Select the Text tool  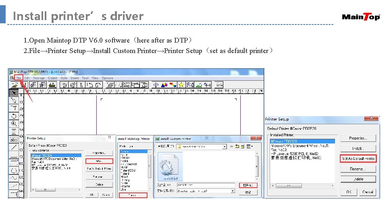pyautogui.click(x=14, y=108)
